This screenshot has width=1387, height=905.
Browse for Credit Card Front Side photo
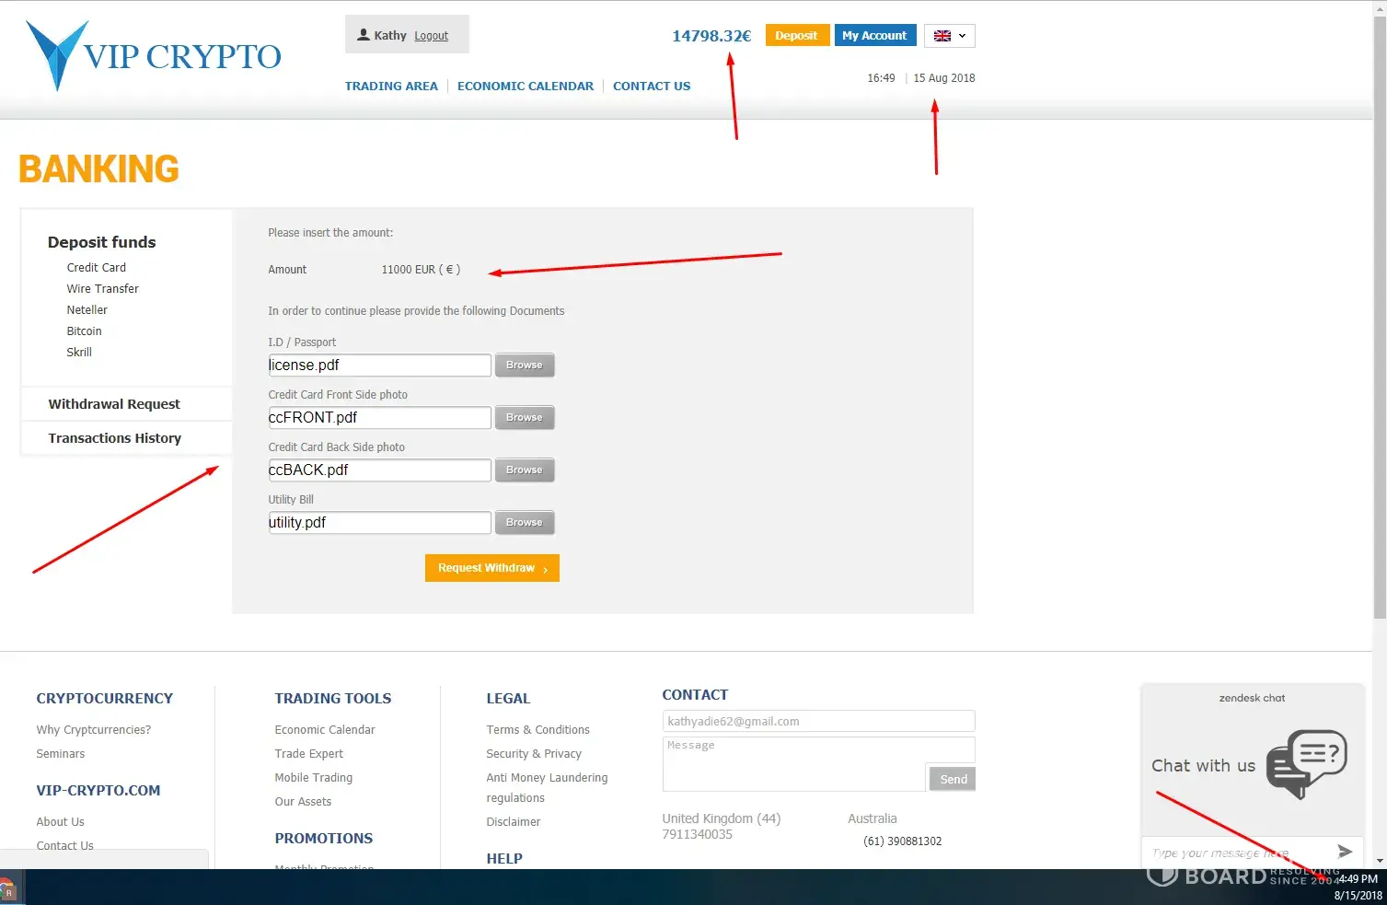click(525, 418)
